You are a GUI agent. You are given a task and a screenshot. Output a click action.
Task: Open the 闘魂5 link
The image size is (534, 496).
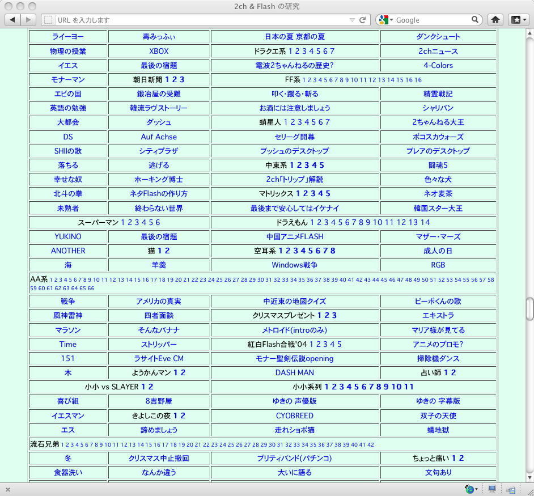pos(438,166)
